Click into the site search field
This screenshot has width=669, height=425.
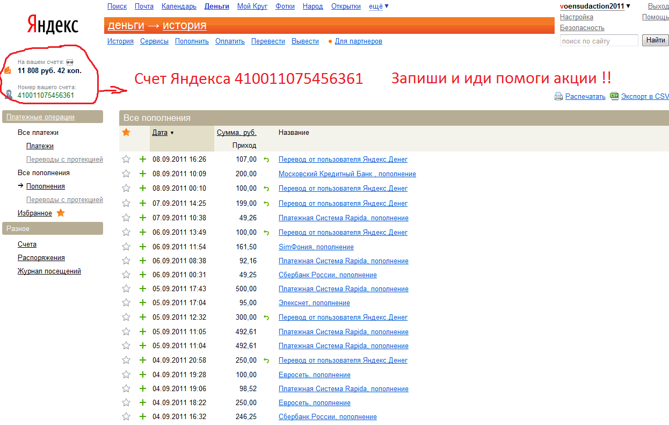pyautogui.click(x=599, y=41)
